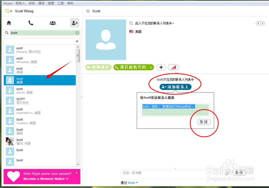
Task: Click avatar of scott brisbane entry
Action: [x=10, y=50]
